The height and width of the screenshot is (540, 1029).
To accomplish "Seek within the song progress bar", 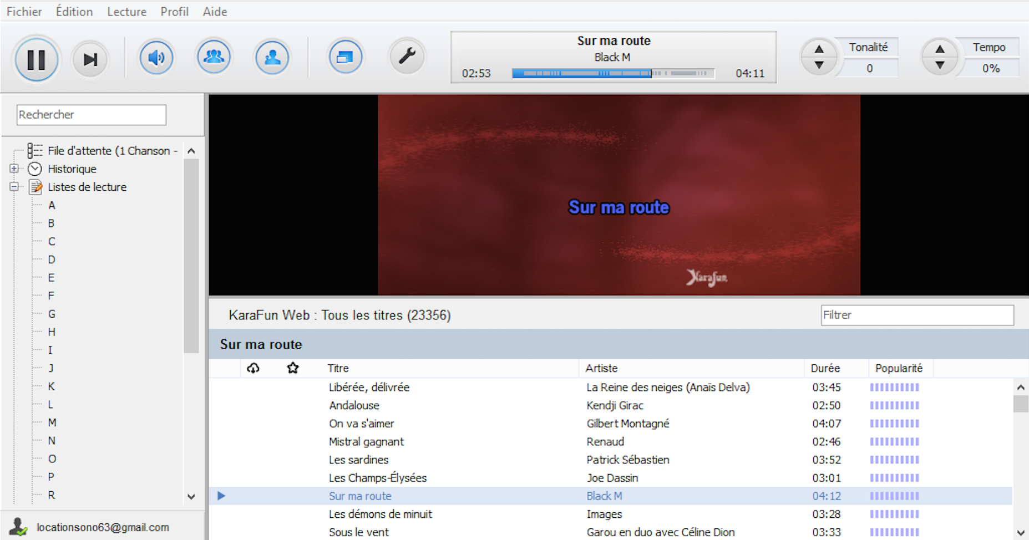I will pyautogui.click(x=613, y=73).
